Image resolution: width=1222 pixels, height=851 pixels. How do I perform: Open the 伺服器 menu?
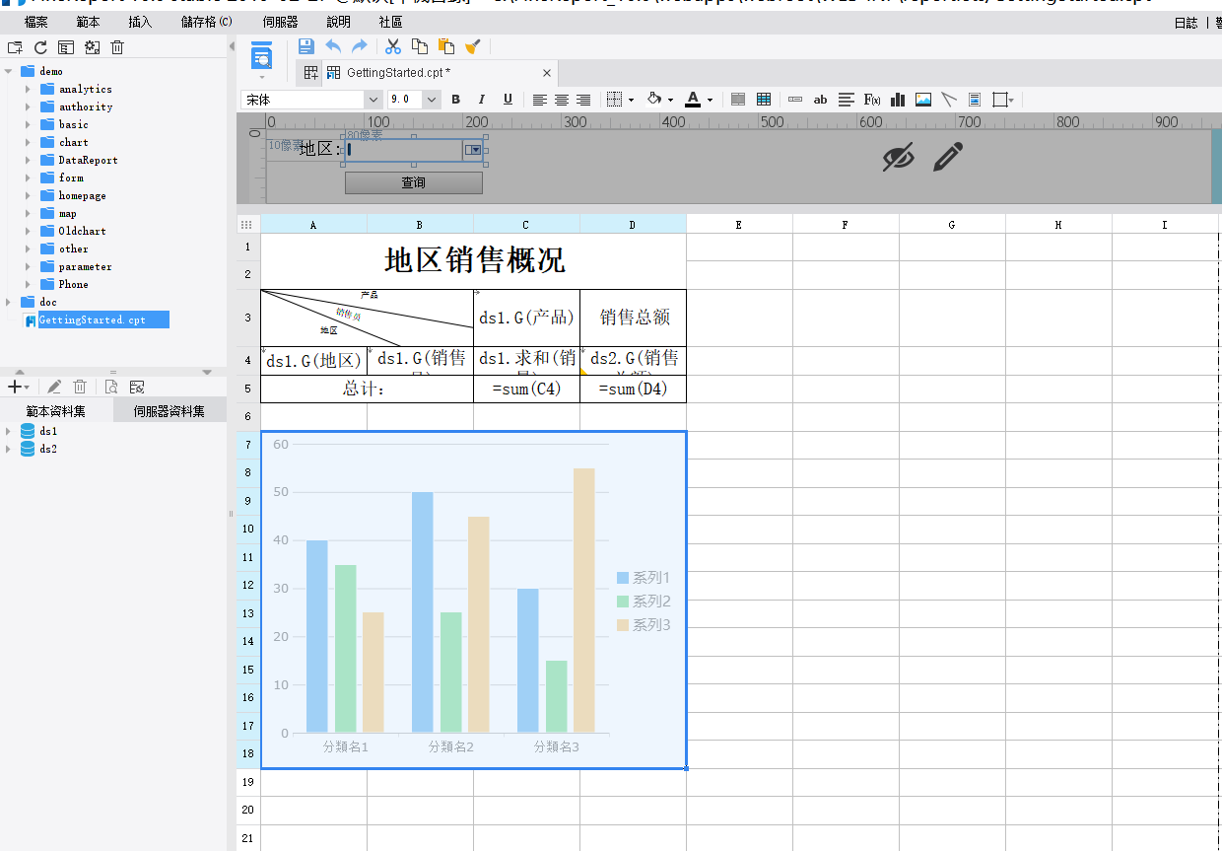pyautogui.click(x=281, y=22)
